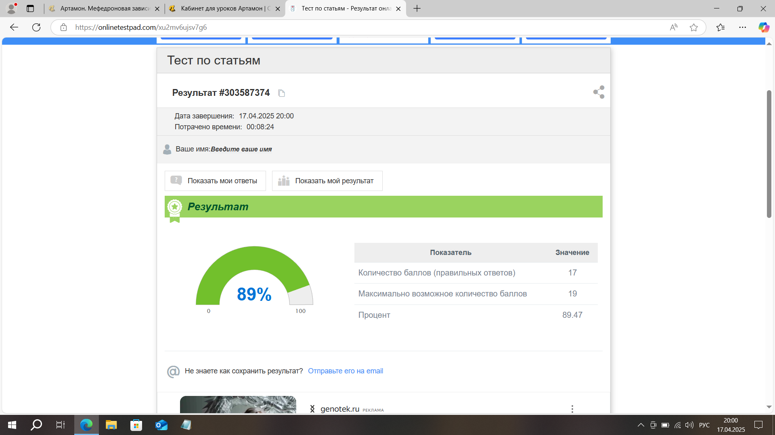This screenshot has height=435, width=775.
Task: Open the genotek.ru ad options (three dots) menu
Action: click(x=572, y=409)
